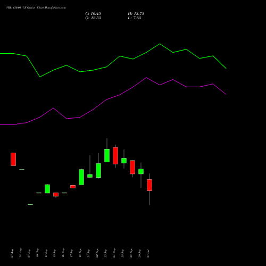Select the 18 Sep date label

[x=80, y=253]
